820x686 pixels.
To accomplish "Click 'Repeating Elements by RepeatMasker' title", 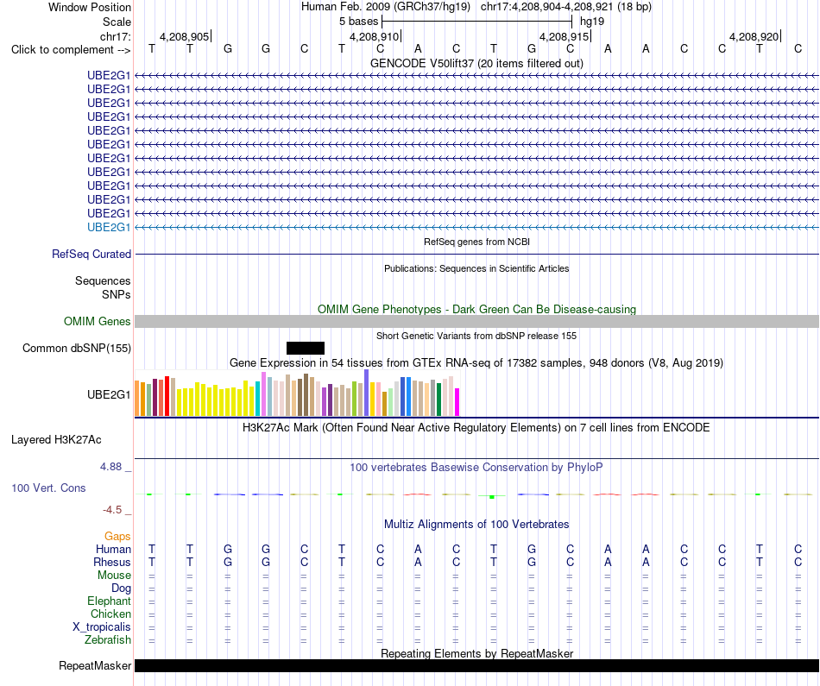I will [476, 653].
